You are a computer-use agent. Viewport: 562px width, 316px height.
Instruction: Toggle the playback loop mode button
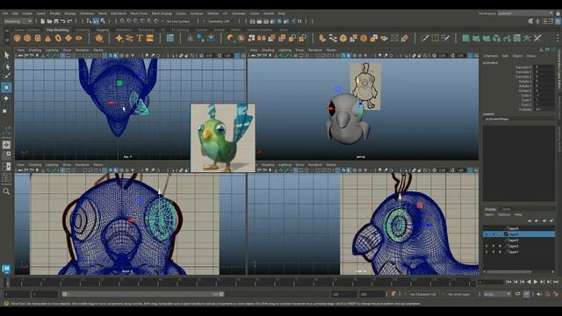(518, 294)
